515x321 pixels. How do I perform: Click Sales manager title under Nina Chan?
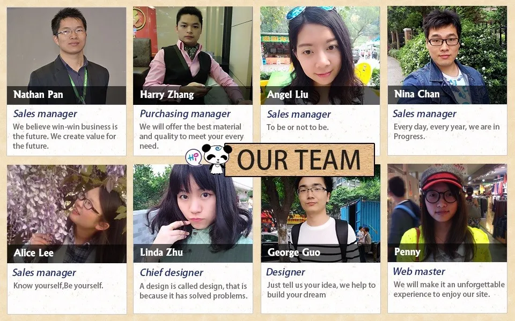tap(424, 113)
